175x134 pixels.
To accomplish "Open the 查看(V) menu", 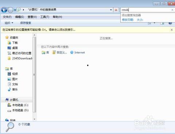I will pos(32,17).
